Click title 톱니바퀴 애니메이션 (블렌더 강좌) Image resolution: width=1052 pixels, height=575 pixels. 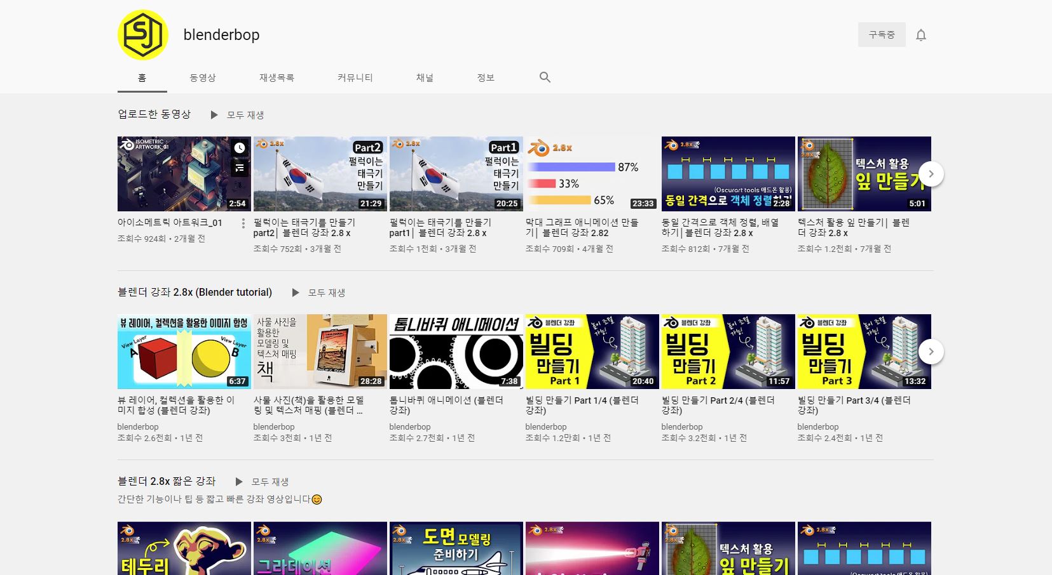pyautogui.click(x=446, y=406)
